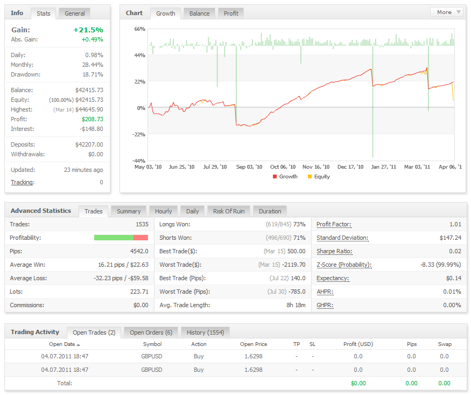Screen dimensions: 471x395
Task: Open the History (1554) tab
Action: pos(205,332)
